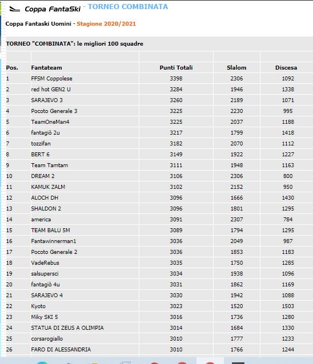The image size is (313, 364).
Task: Select the TORNEO COMBINATA heading
Action: pyautogui.click(x=128, y=7)
